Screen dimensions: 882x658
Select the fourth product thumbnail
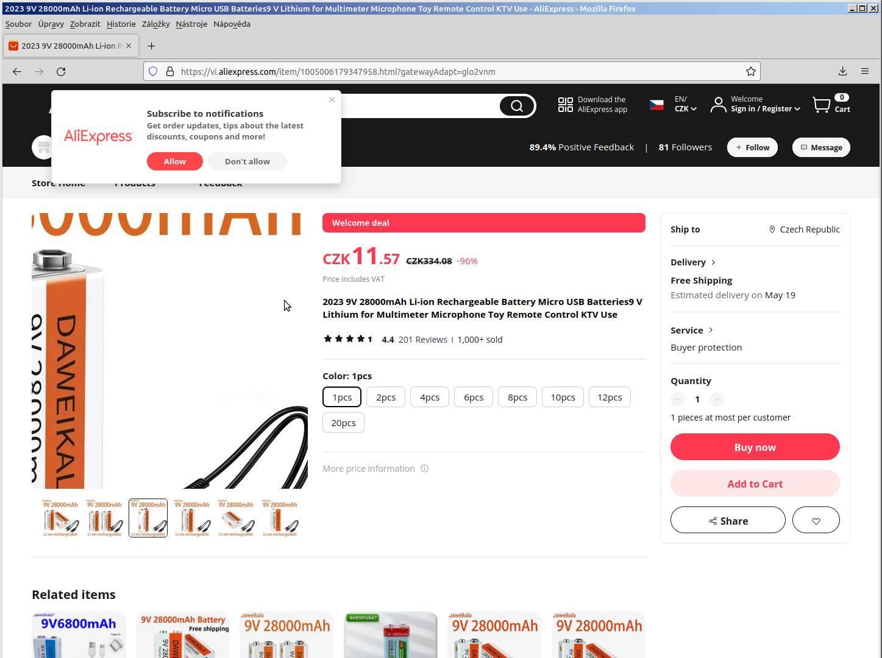tap(192, 518)
